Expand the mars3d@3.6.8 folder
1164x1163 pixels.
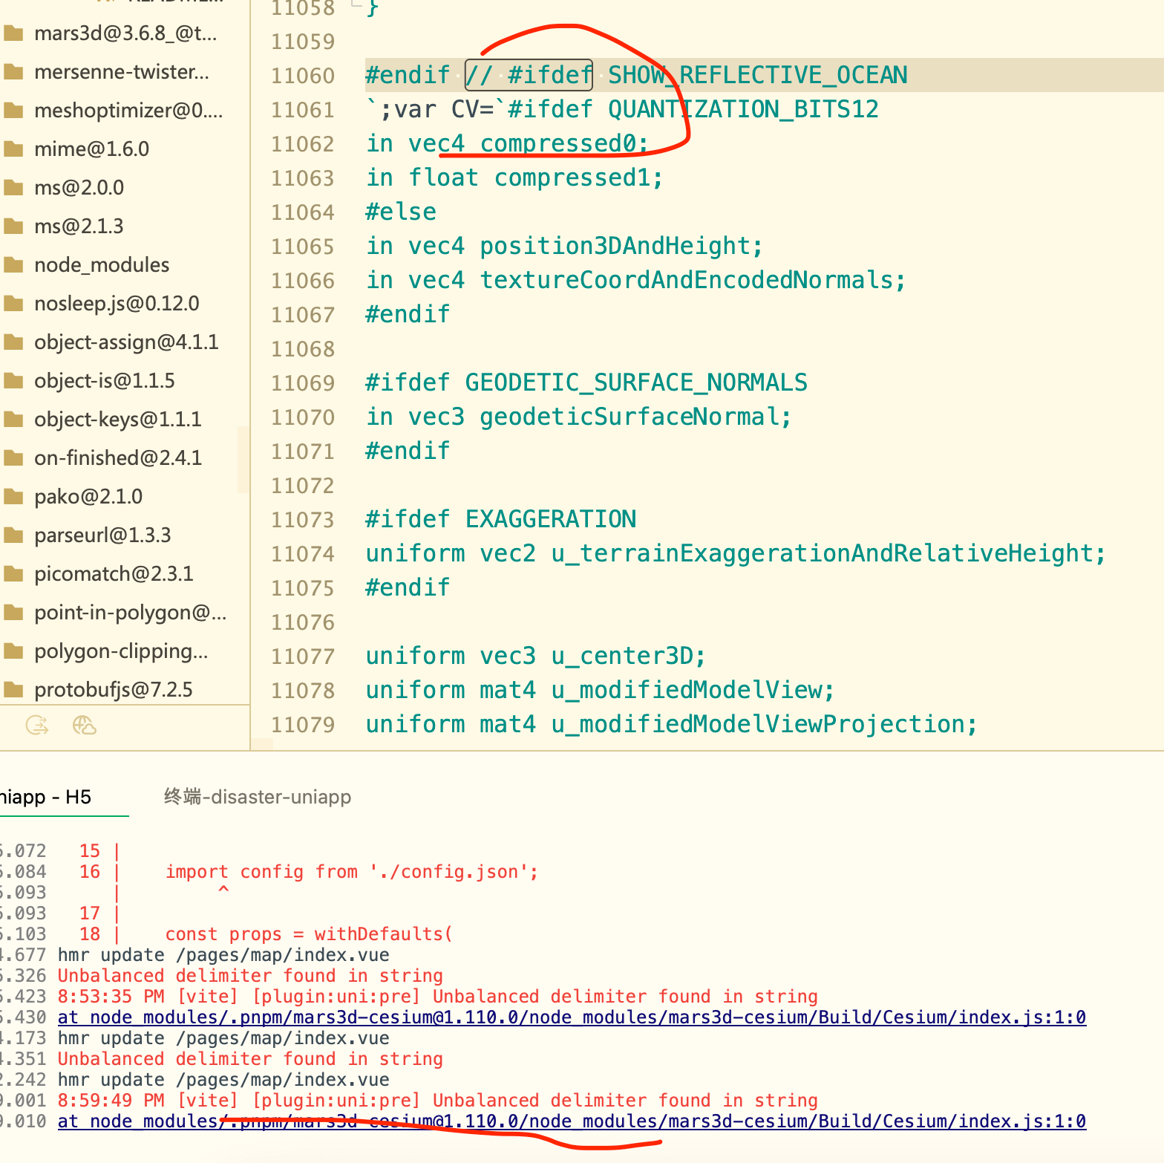(x=125, y=33)
